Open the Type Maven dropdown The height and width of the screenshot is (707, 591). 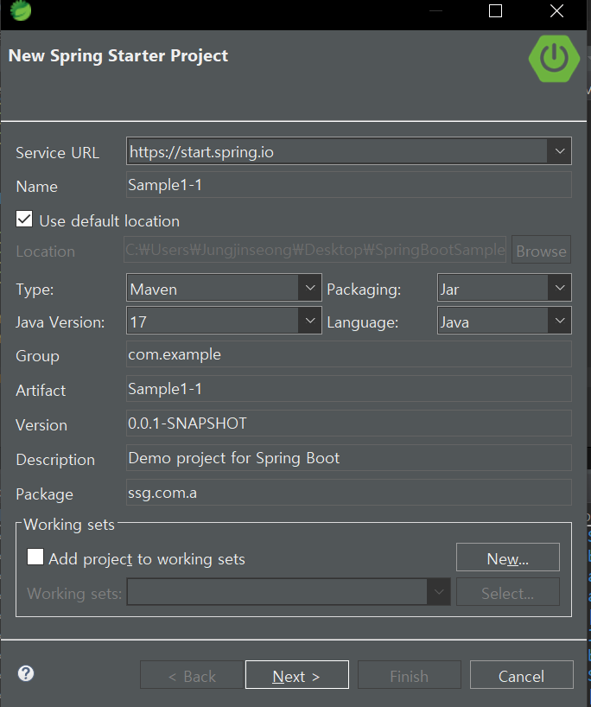pyautogui.click(x=309, y=288)
